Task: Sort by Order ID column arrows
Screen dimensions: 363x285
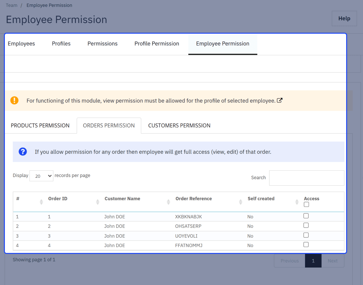Action: (x=98, y=202)
